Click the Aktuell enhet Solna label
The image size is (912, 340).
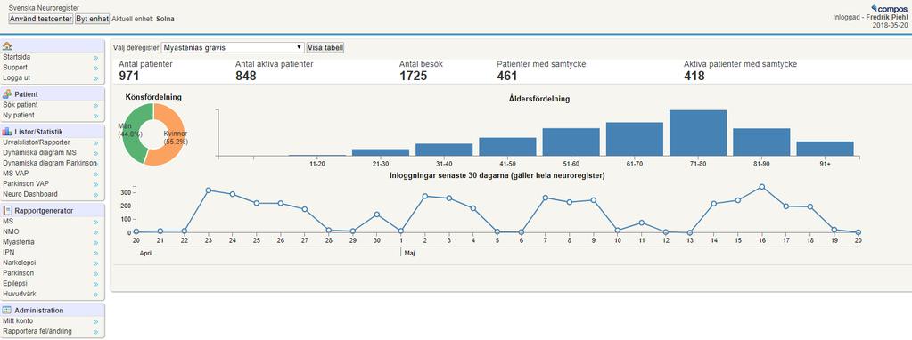pyautogui.click(x=143, y=19)
